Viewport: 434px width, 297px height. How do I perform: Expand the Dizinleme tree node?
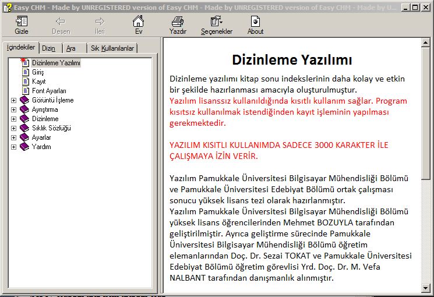coord(13,119)
